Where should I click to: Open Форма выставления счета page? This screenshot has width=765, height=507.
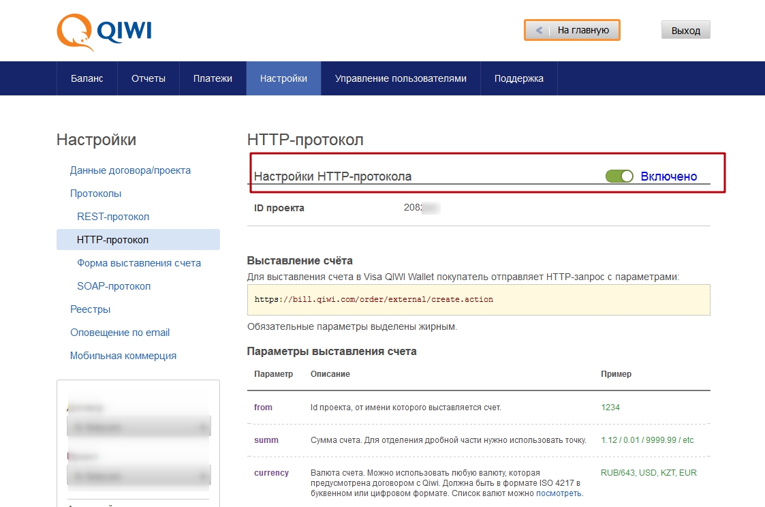139,263
